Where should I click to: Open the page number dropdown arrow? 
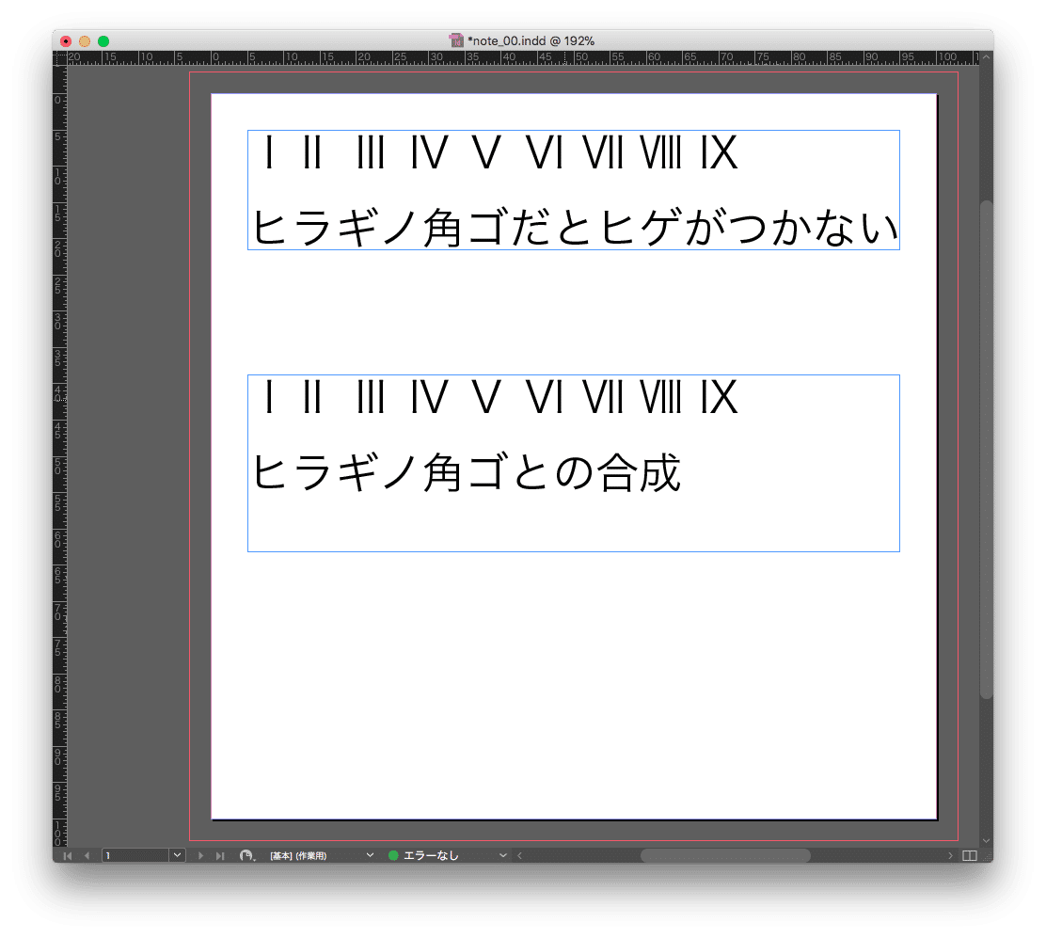pos(177,855)
